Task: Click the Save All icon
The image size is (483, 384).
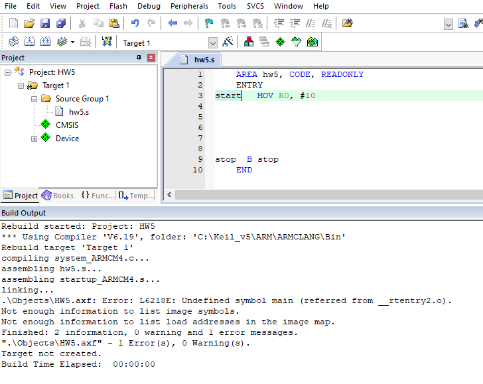Action: tap(61, 23)
